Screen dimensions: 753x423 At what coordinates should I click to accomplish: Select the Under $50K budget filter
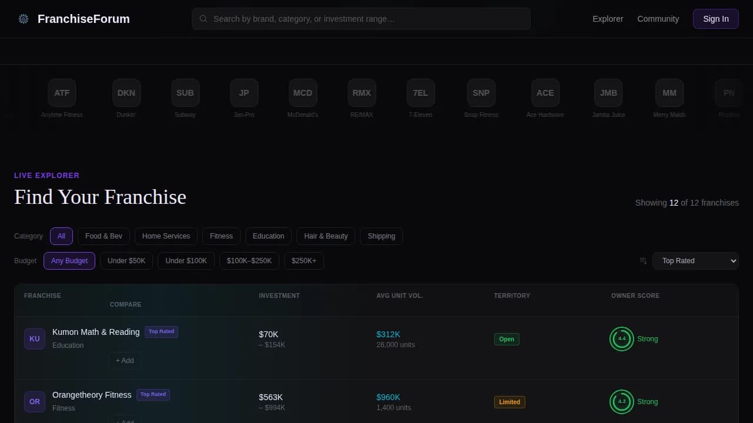click(126, 261)
